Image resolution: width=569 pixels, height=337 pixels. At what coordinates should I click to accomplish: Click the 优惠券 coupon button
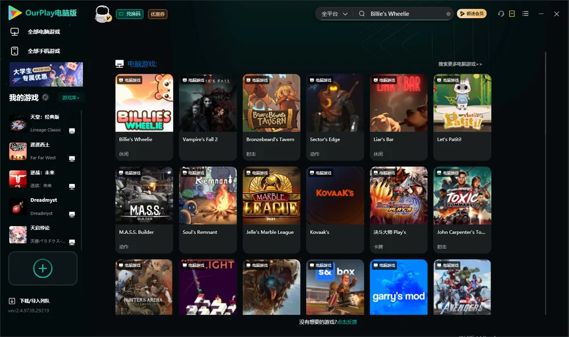[x=158, y=14]
